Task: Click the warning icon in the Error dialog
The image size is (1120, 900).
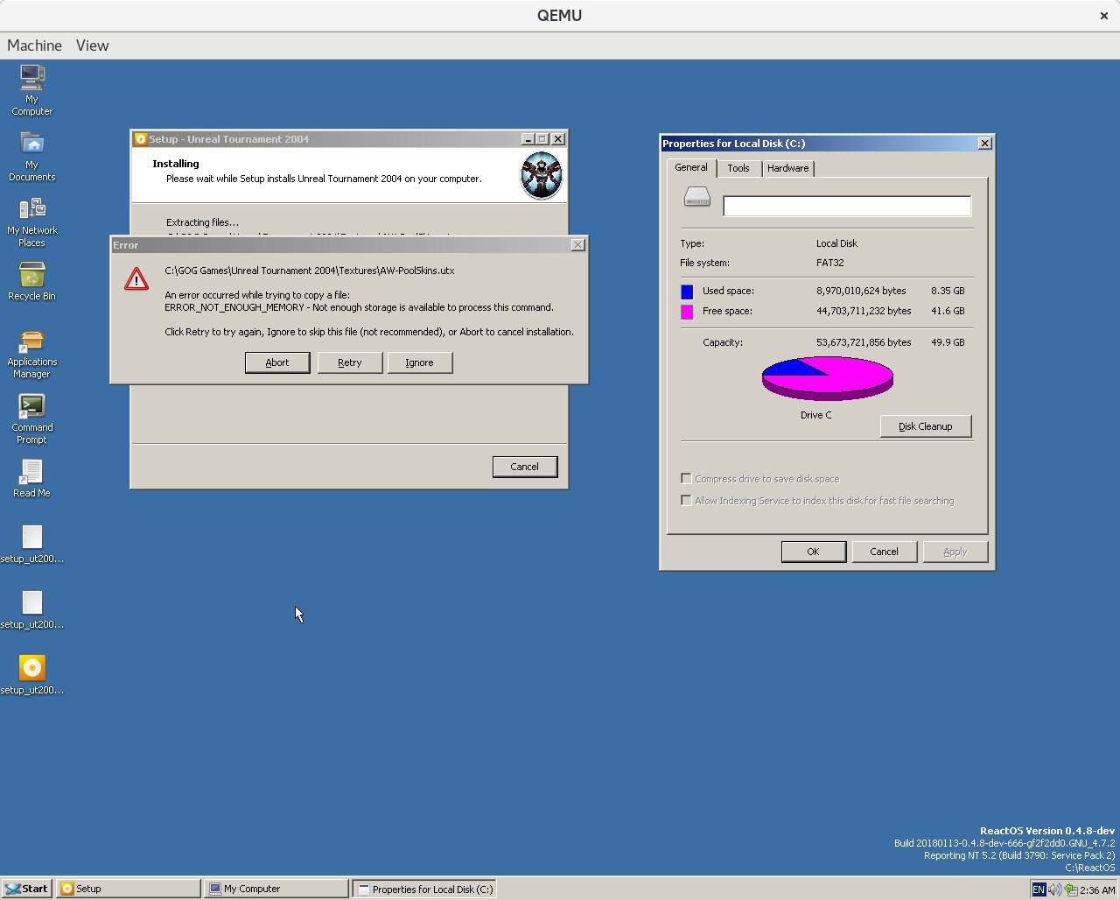Action: pyautogui.click(x=136, y=279)
